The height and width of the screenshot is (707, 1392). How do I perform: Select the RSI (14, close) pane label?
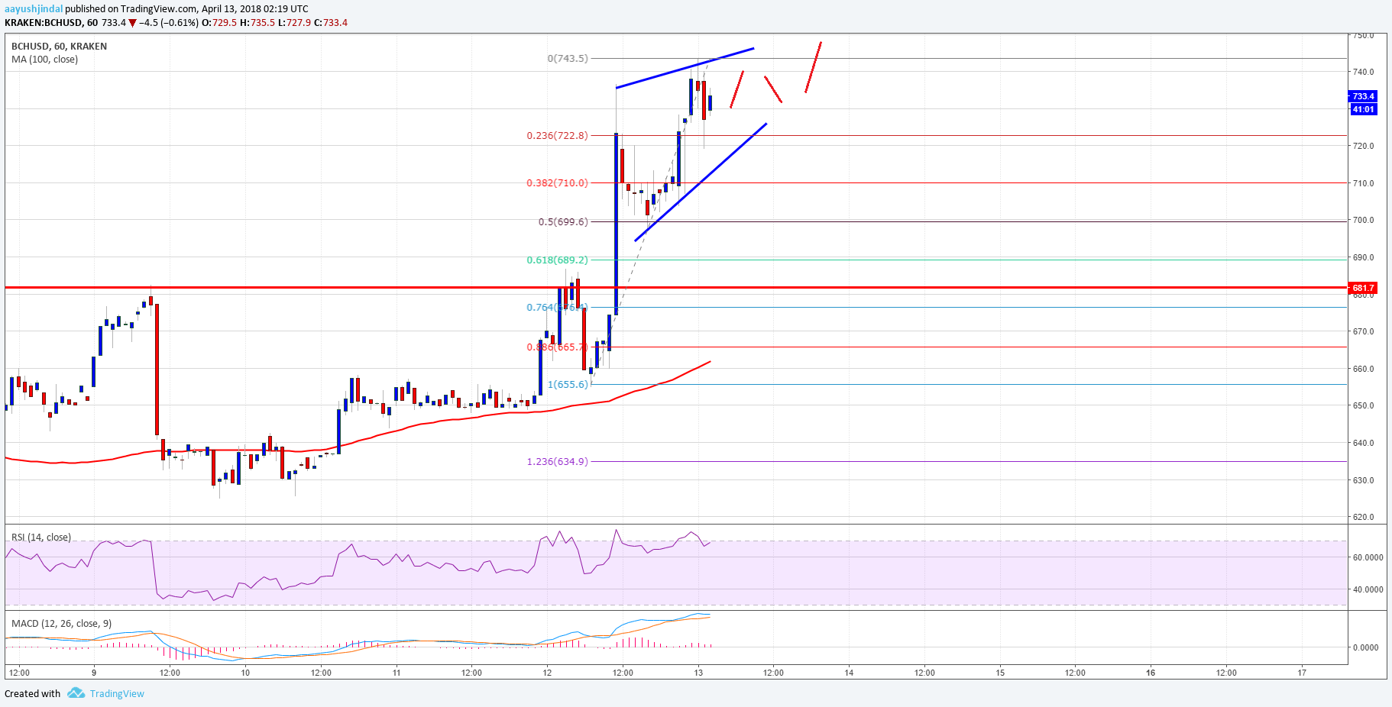[41, 538]
